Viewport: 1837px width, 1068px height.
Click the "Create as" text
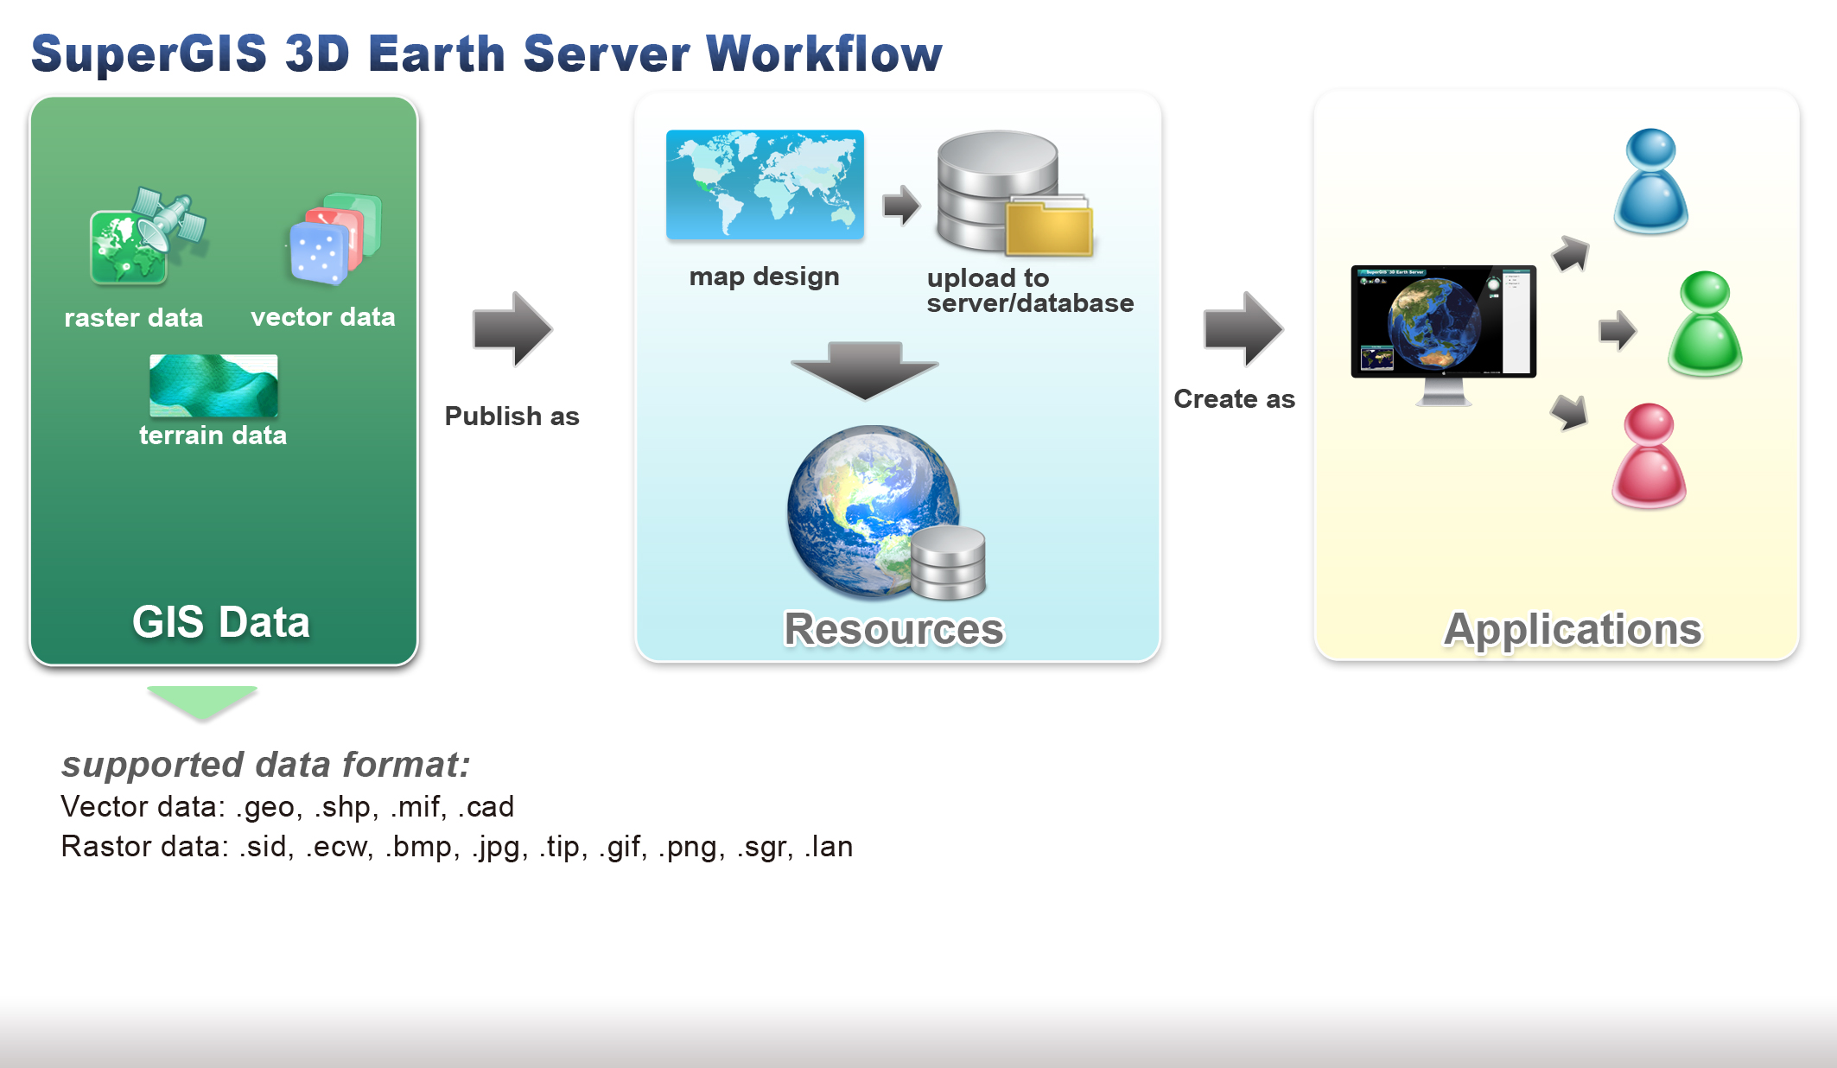pyautogui.click(x=1235, y=399)
